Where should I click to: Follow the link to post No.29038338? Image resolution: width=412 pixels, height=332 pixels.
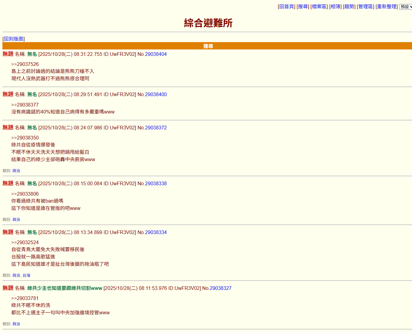click(156, 183)
